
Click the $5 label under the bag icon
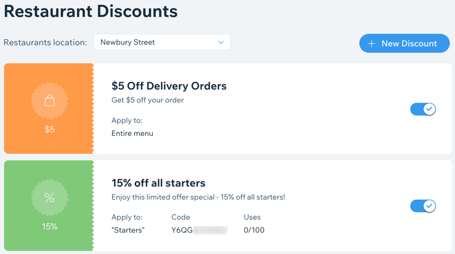coord(50,129)
